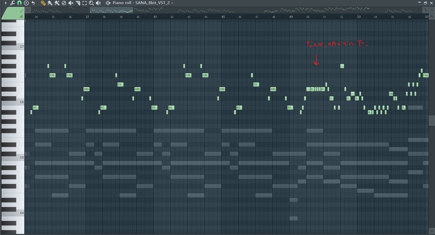Click the small options button right of minimap
The height and width of the screenshot is (235, 435).
pos(432,10)
